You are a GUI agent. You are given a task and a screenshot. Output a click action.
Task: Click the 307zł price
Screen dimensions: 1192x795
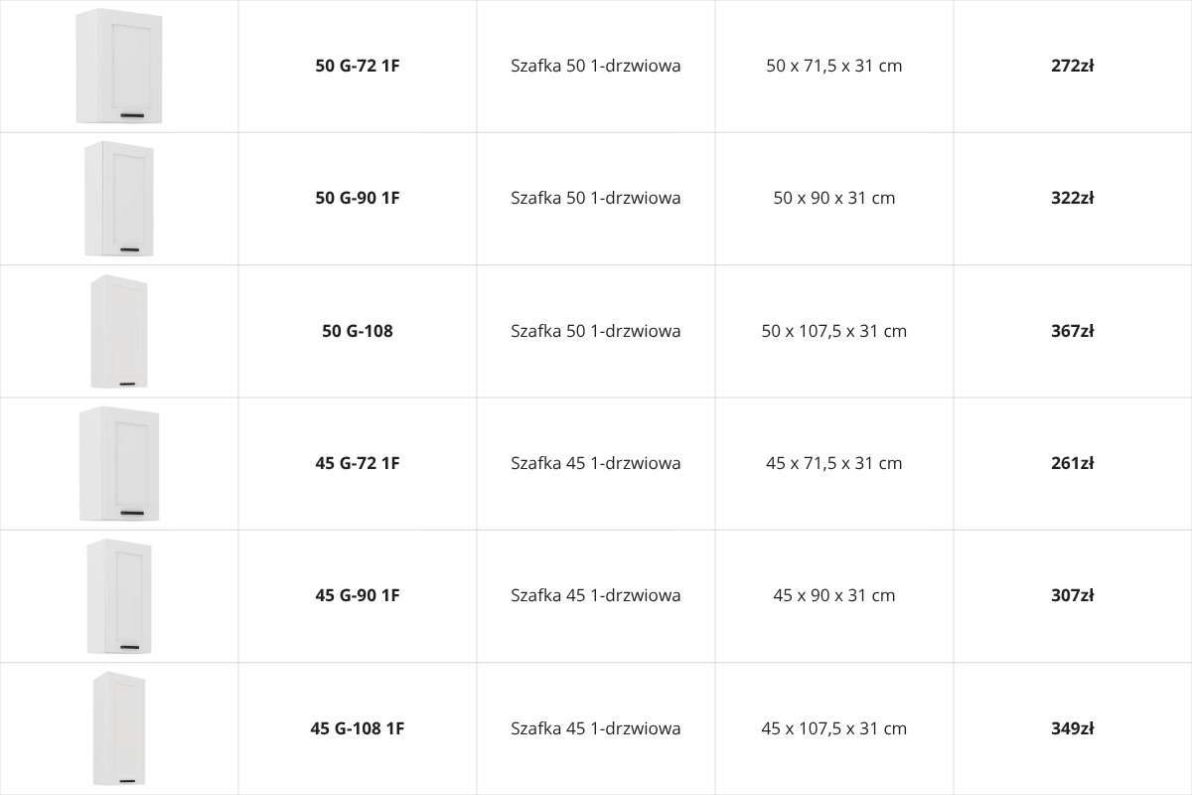(x=1073, y=595)
